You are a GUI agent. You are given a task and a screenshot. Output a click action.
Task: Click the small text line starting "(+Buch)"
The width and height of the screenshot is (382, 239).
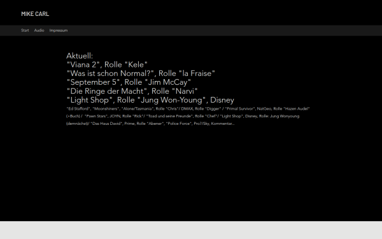point(183,116)
